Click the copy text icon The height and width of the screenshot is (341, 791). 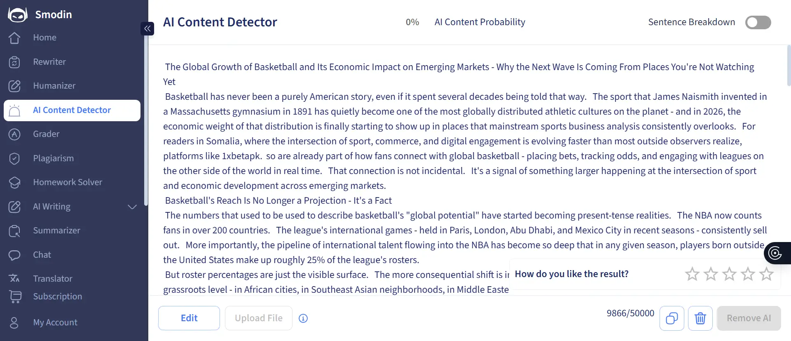pyautogui.click(x=672, y=318)
